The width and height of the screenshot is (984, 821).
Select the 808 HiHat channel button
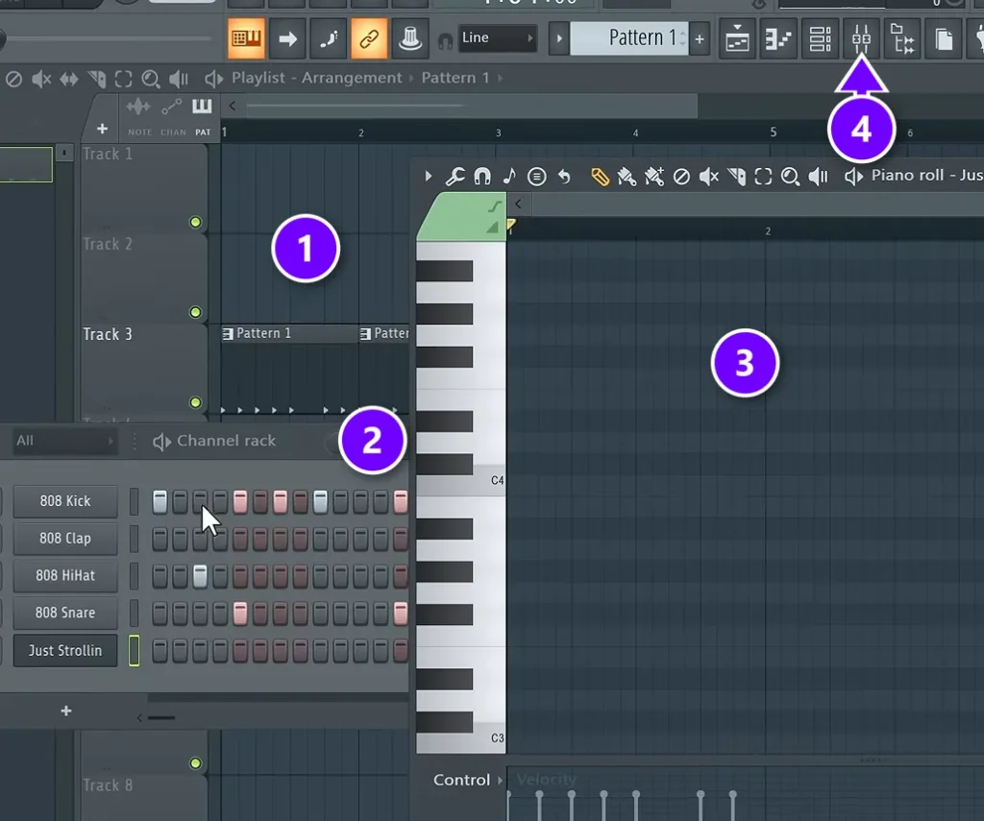65,575
